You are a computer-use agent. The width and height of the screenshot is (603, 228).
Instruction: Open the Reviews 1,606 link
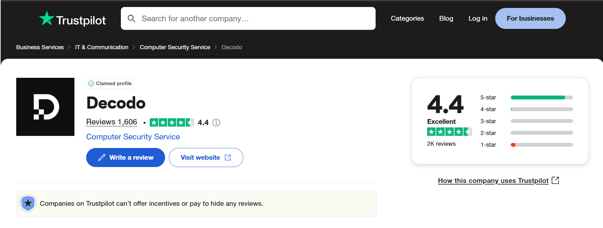pyautogui.click(x=112, y=122)
